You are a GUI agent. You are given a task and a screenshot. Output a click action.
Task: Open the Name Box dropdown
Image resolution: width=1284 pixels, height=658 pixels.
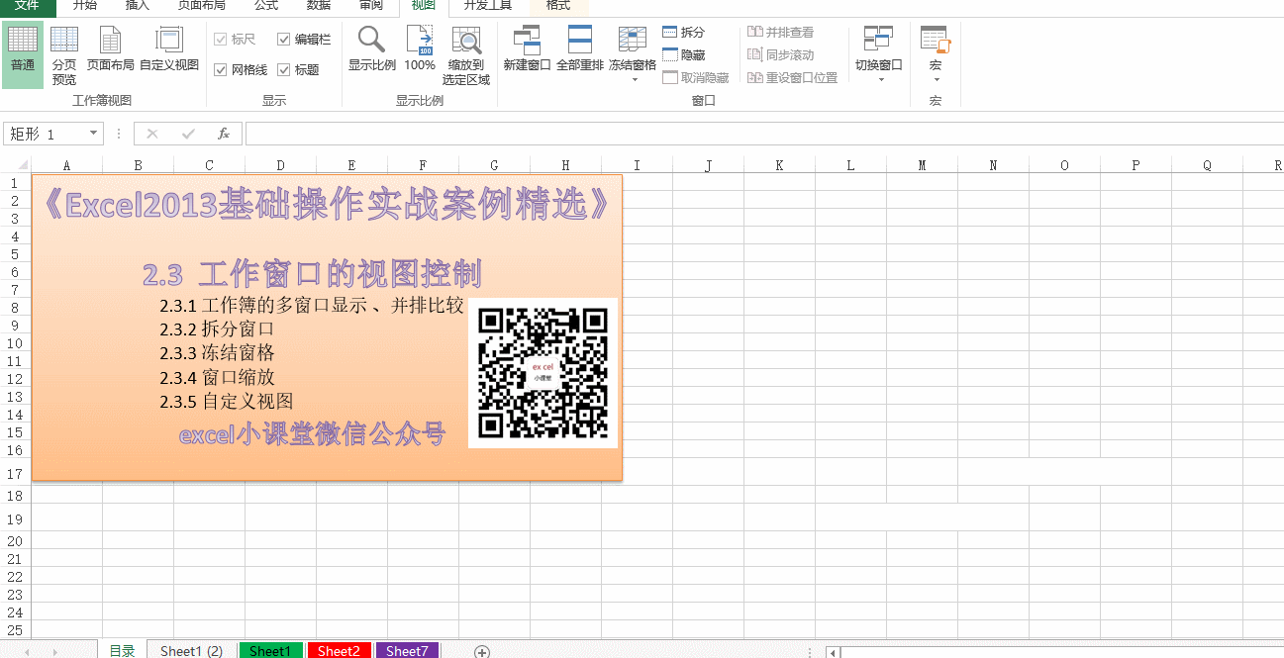94,134
